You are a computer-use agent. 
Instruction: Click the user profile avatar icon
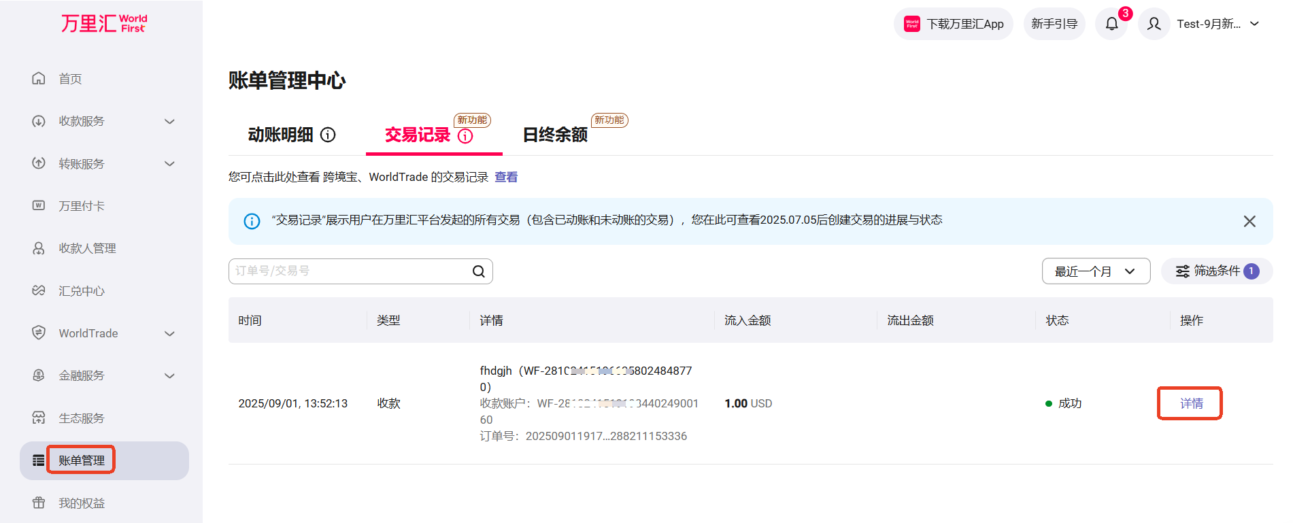click(1154, 24)
